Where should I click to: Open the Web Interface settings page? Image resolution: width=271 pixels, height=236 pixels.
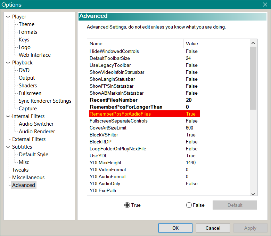pyautogui.click(x=34, y=55)
